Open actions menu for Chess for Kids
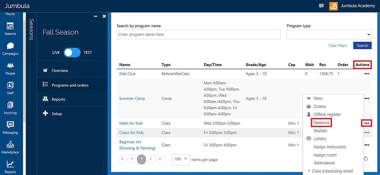This screenshot has width=380, height=175. pos(367,133)
